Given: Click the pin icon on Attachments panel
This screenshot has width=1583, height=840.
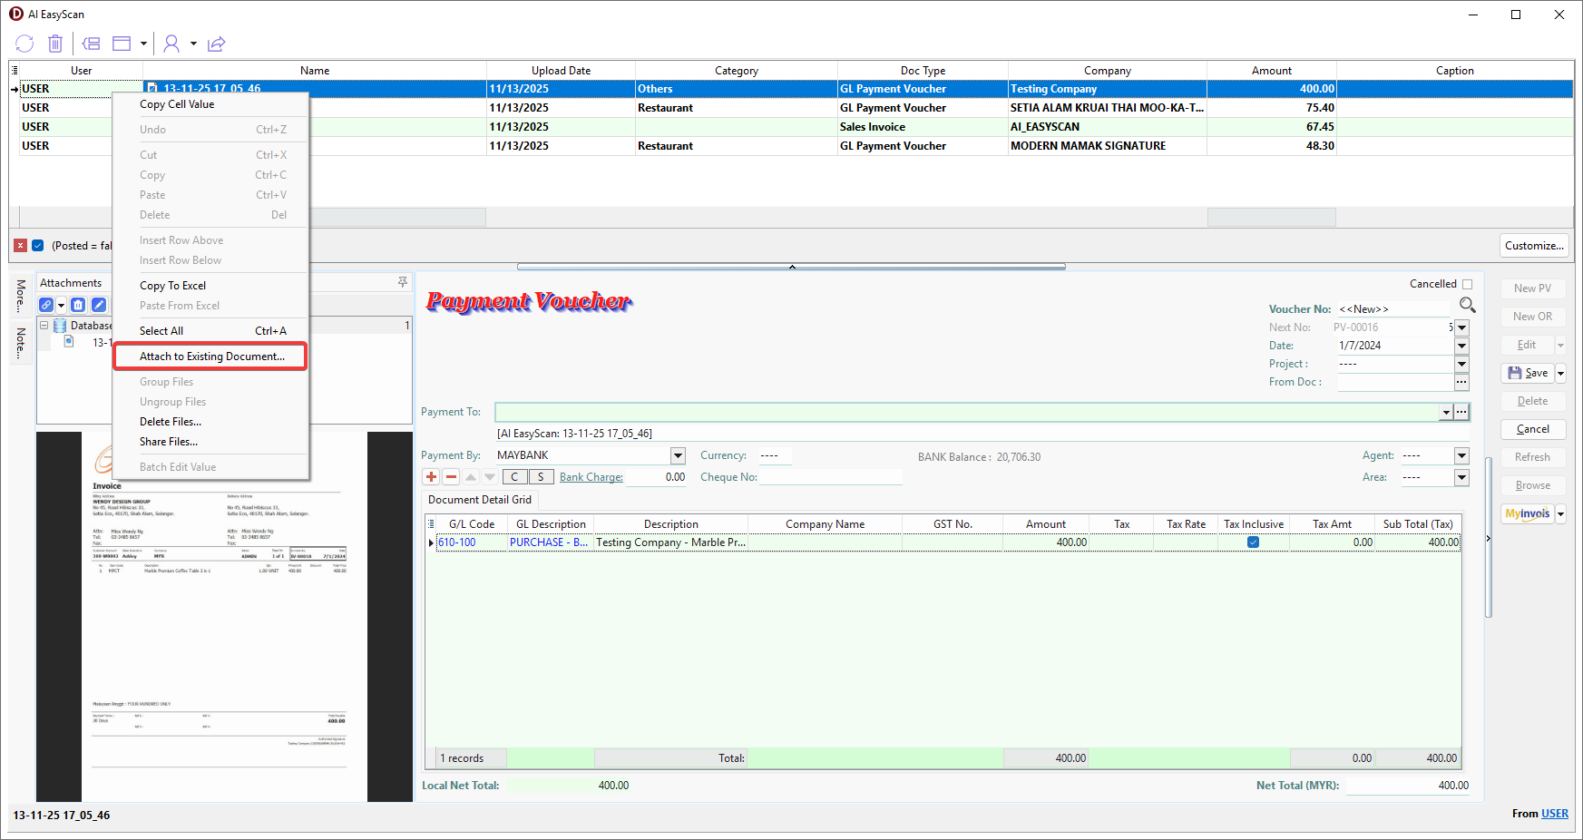Looking at the screenshot, I should pyautogui.click(x=403, y=283).
